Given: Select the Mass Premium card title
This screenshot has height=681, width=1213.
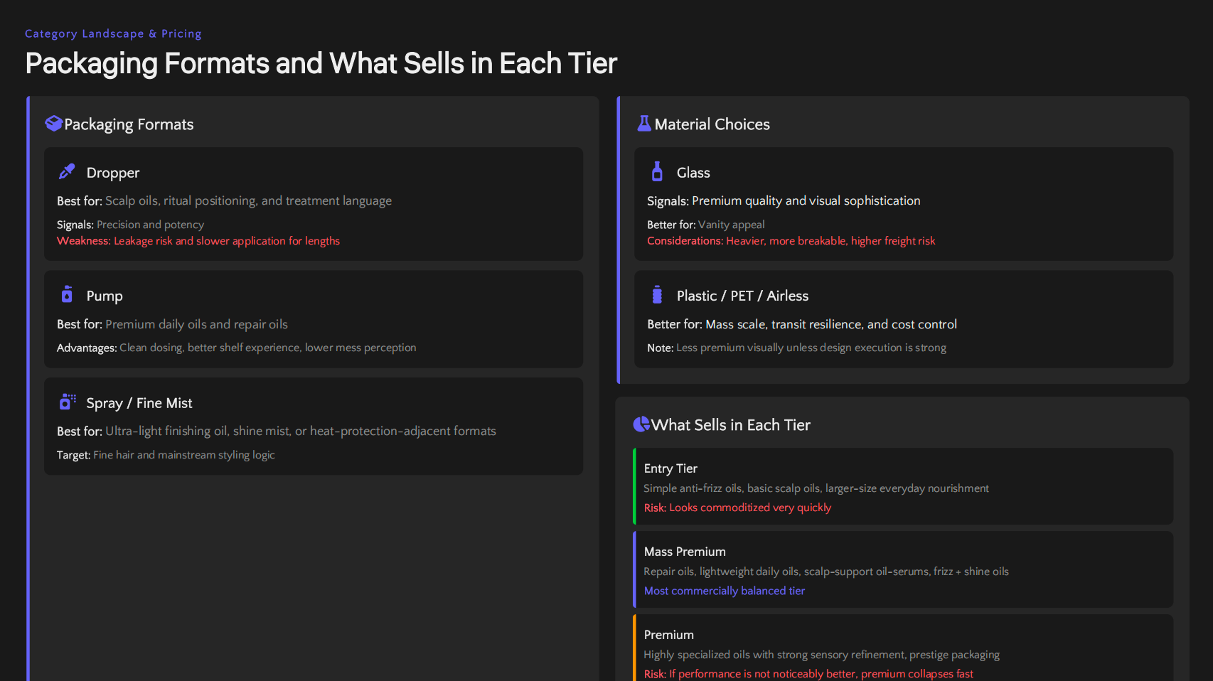Looking at the screenshot, I should [684, 552].
